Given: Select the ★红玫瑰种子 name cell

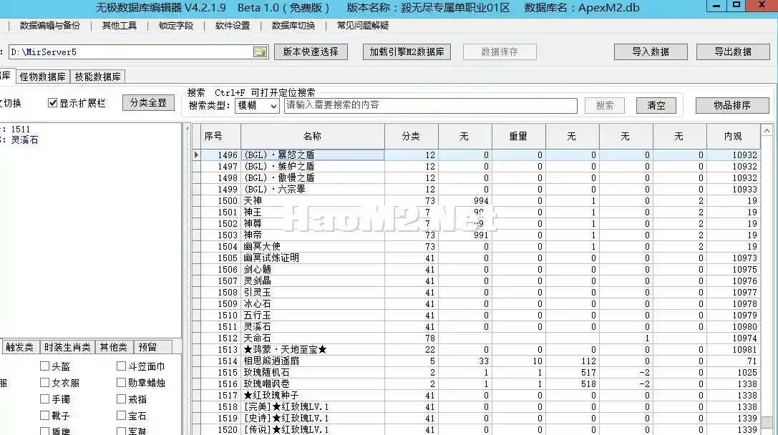Looking at the screenshot, I should coord(313,396).
